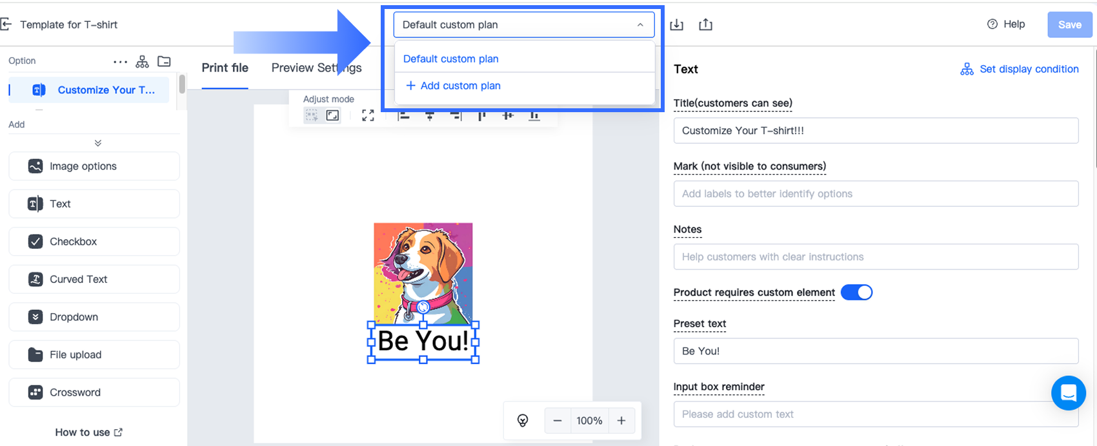Toggle the Product requires custom element switch

click(x=856, y=293)
